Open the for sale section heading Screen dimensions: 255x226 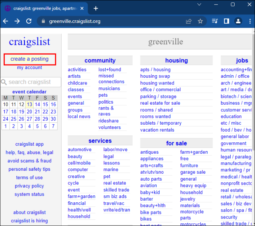pos(176,143)
